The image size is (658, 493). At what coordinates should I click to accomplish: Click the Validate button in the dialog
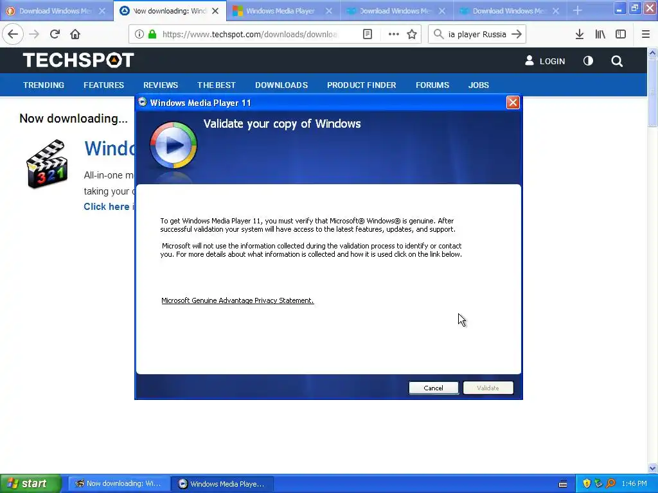click(488, 388)
